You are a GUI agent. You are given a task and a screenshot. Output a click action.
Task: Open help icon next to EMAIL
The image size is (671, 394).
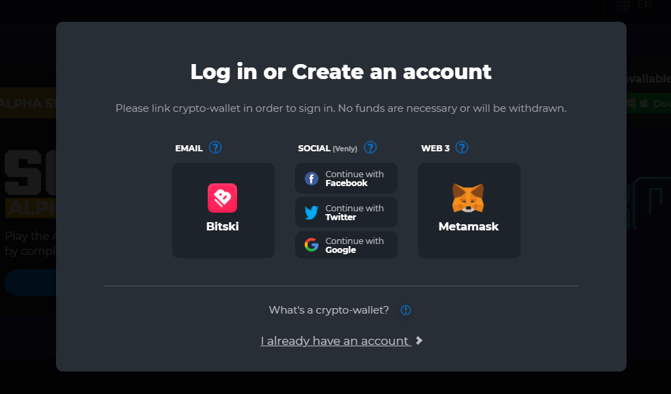[215, 148]
